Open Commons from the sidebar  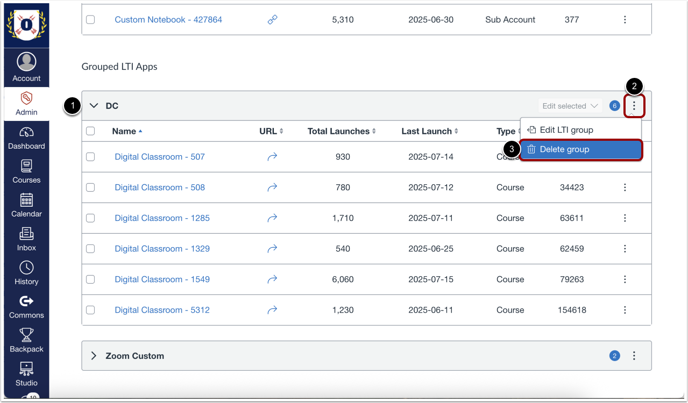point(26,307)
